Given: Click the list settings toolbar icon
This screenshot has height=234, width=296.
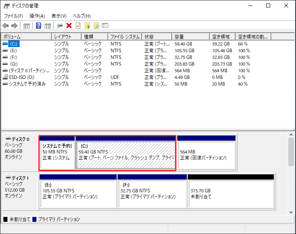Looking at the screenshot, I should click(105, 26).
